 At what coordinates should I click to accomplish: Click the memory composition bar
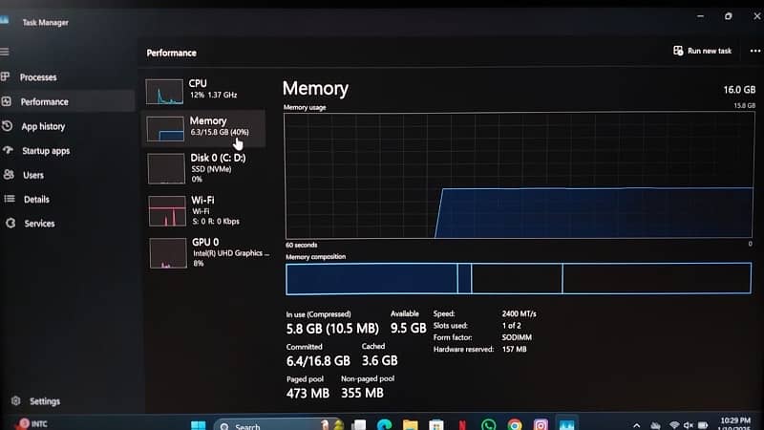click(518, 279)
